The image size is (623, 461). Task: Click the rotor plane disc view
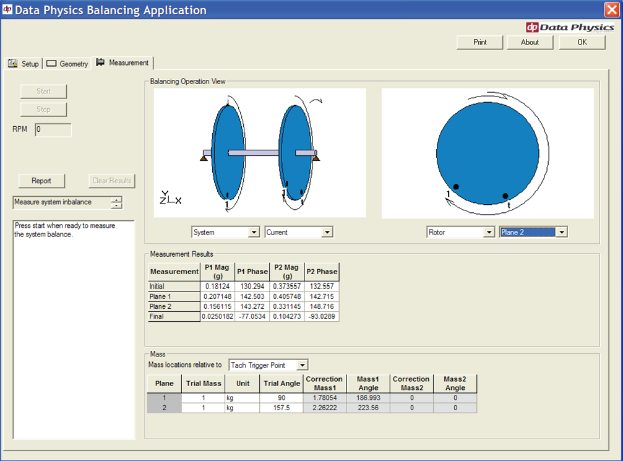[488, 153]
